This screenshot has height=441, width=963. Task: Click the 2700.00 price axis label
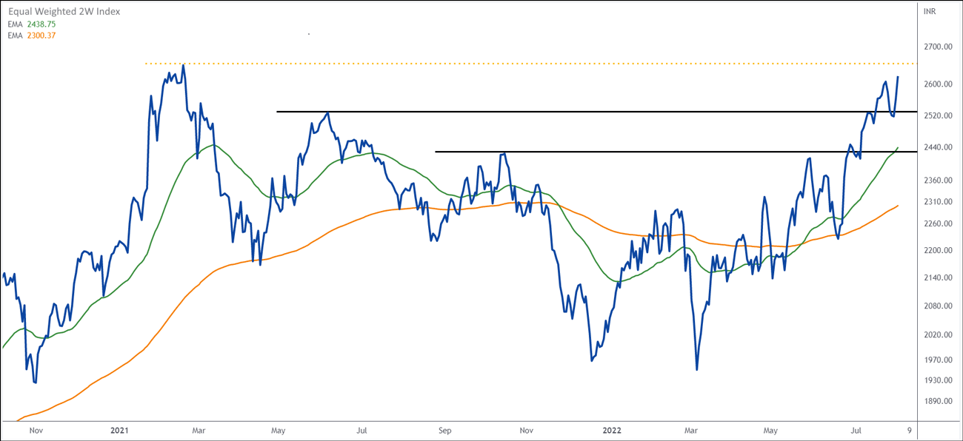point(937,47)
